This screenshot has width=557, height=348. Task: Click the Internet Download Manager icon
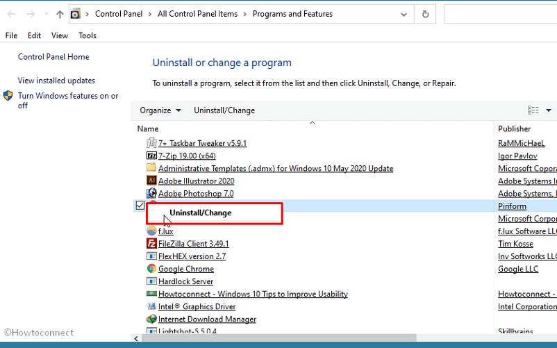151,319
